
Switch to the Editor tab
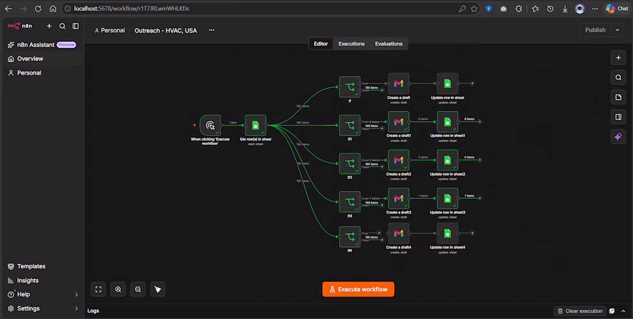pos(321,44)
